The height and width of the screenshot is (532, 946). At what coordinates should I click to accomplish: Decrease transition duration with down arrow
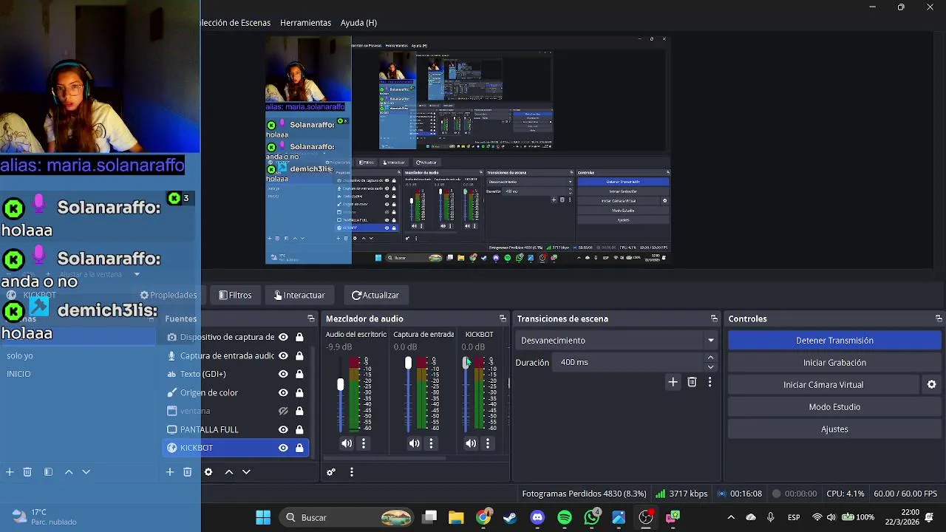710,366
